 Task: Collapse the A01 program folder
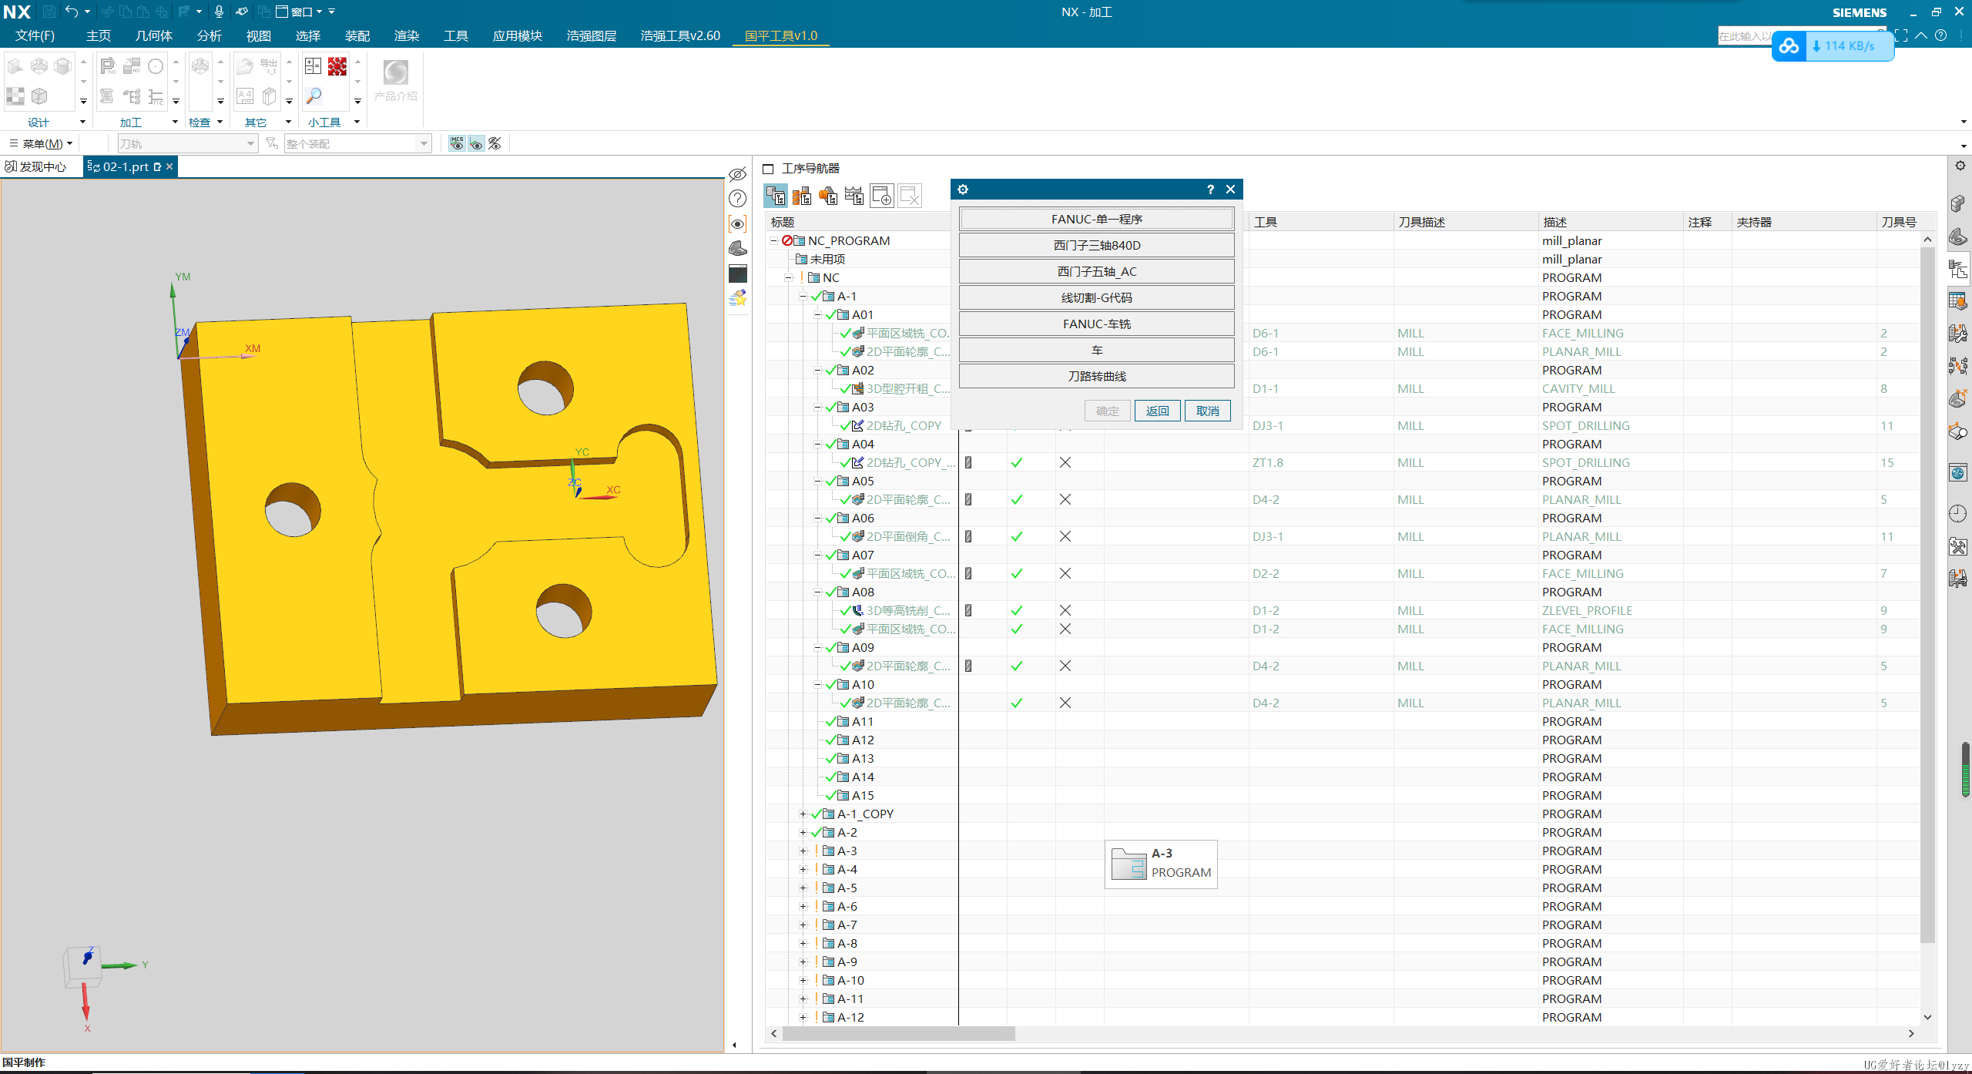point(817,315)
